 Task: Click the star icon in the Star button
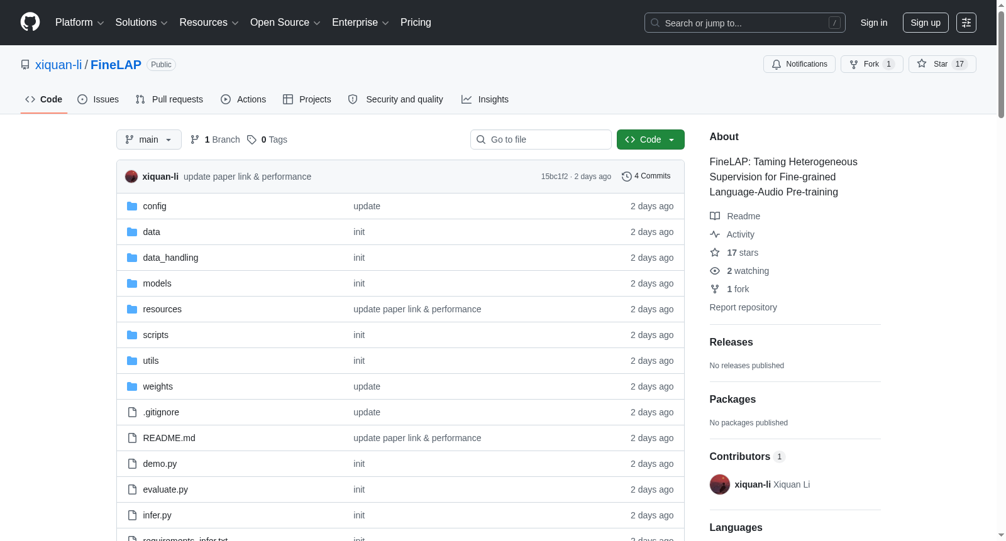coord(922,63)
